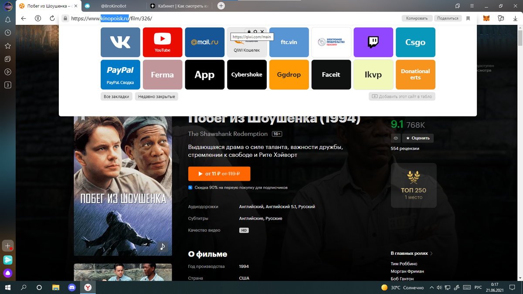The width and height of the screenshot is (523, 294).
Task: Open a new tab with plus
Action: coord(221,6)
